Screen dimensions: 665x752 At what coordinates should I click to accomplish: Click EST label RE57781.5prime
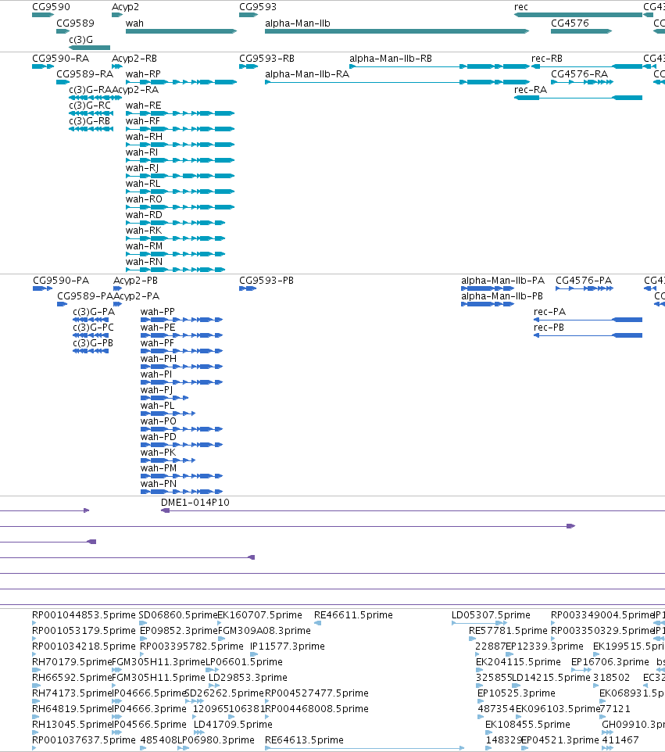(x=508, y=631)
